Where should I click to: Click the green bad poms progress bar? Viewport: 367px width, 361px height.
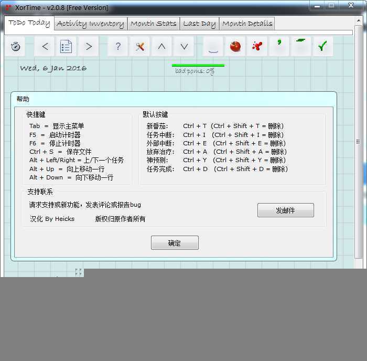tap(198, 66)
